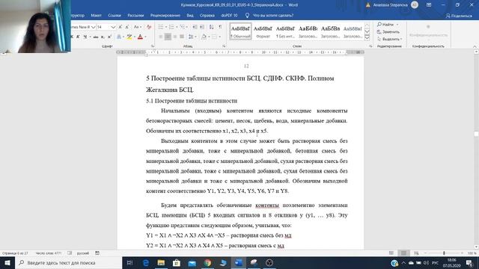Increase paragraph indent
479x269 pixels.
[202, 27]
